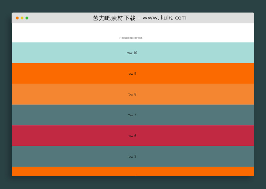The image size is (266, 189).
Task: Trigger refresh by clicking the white header area
Action: click(132, 31)
